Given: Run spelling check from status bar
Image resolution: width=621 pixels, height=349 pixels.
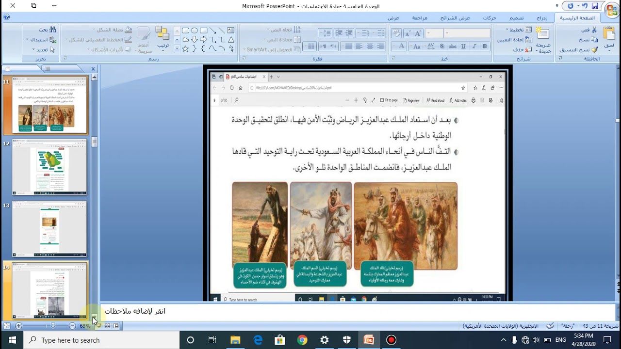Looking at the screenshot, I should (550, 326).
